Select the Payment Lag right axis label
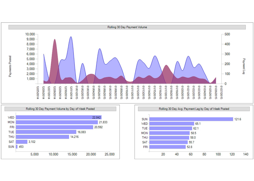The image size is (254, 181). [x=244, y=66]
